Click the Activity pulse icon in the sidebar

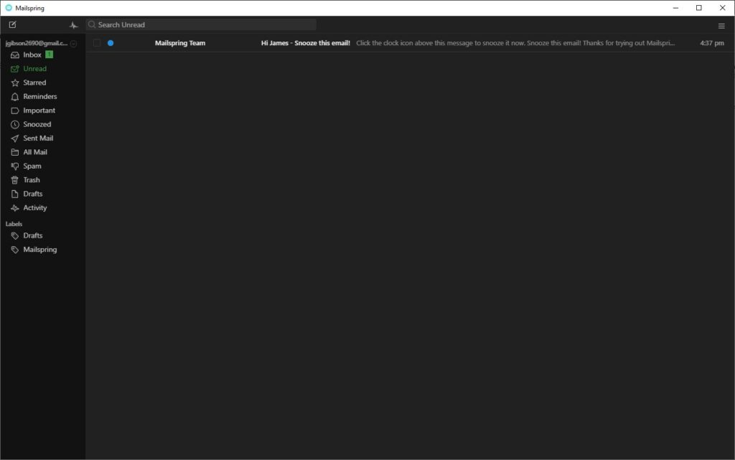[15, 208]
